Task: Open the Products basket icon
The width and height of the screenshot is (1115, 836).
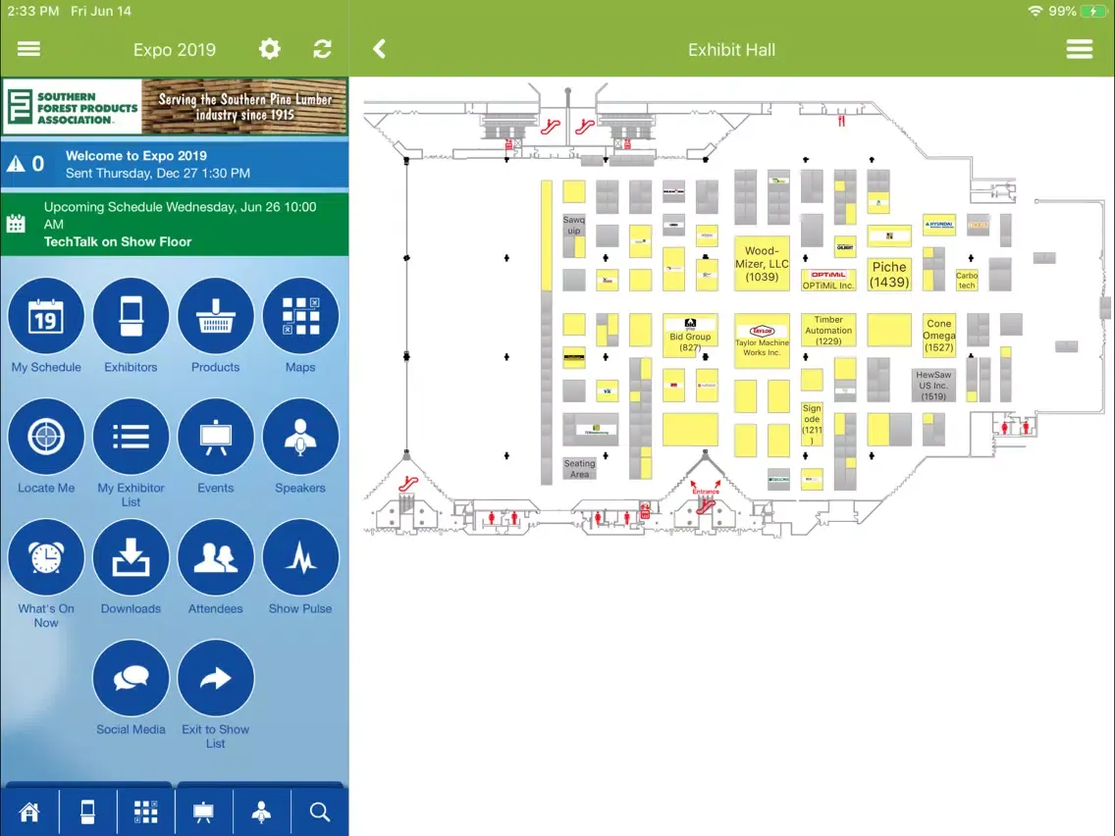Action: [x=216, y=316]
